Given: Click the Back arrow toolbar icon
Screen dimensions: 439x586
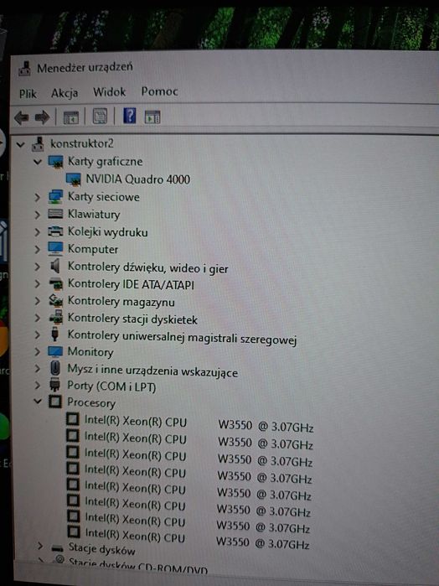Looking at the screenshot, I should [21, 117].
